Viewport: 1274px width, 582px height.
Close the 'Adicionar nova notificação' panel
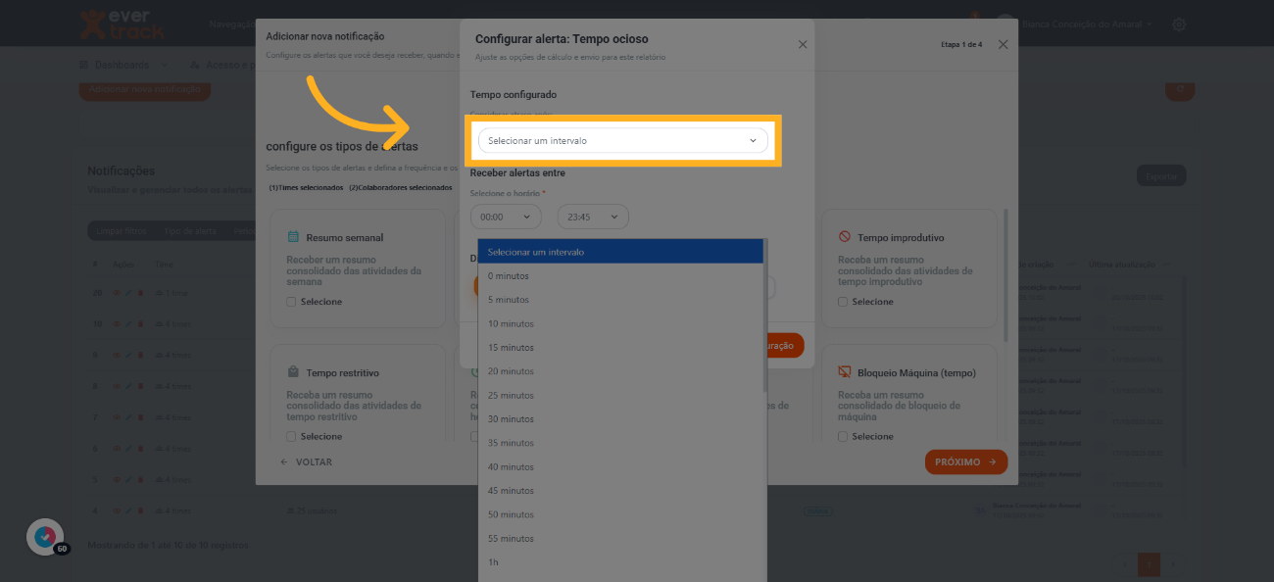click(1003, 45)
